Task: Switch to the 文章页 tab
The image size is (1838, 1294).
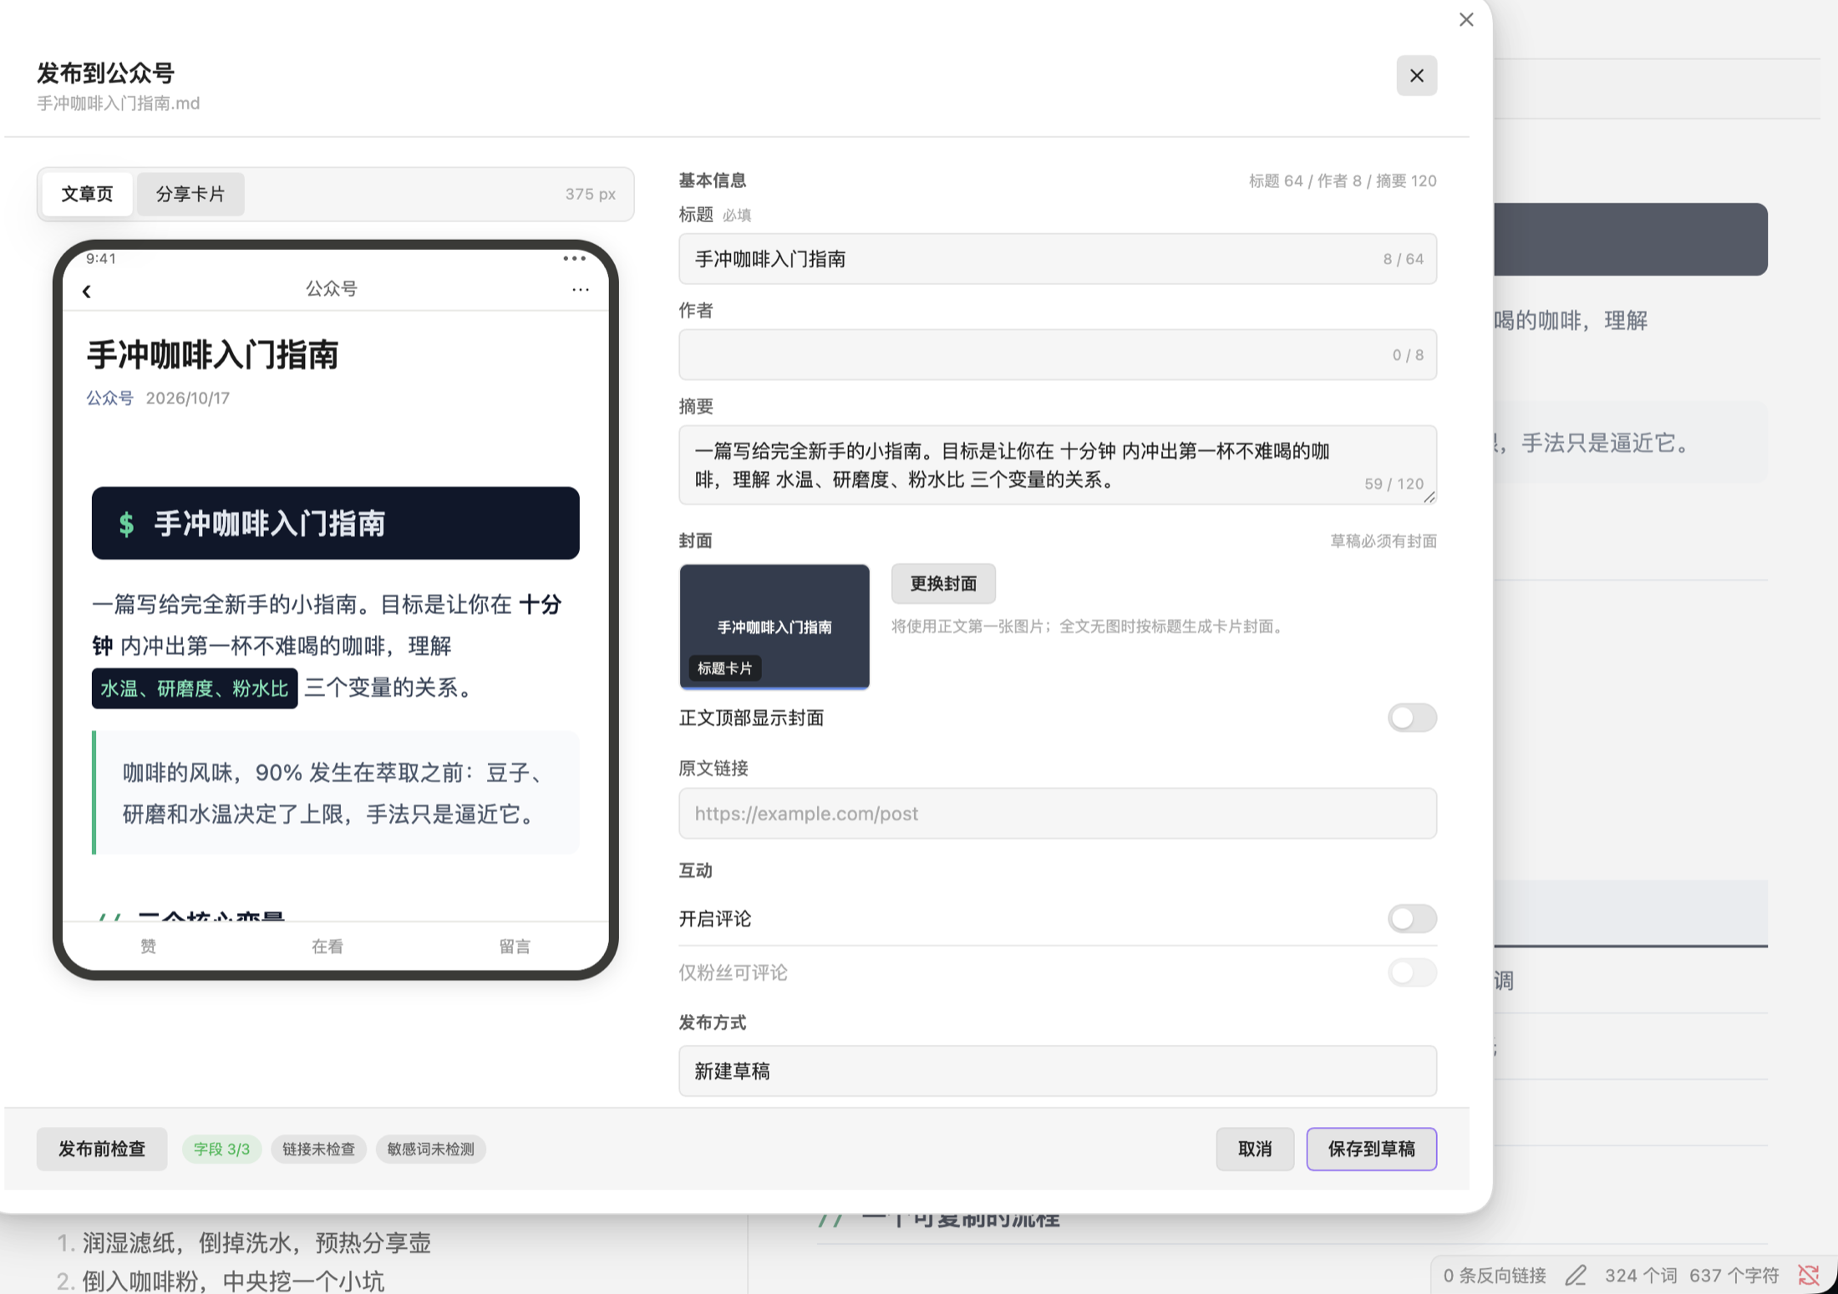Action: point(87,194)
